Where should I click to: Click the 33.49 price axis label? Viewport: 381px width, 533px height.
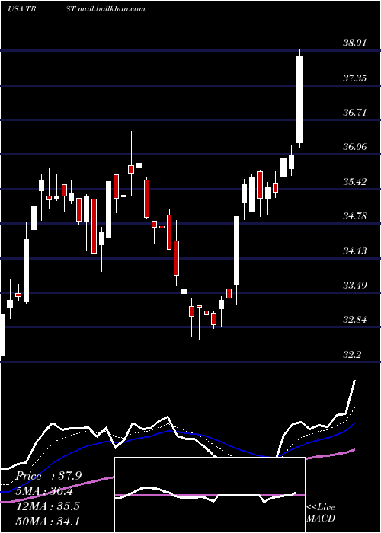coord(355,286)
